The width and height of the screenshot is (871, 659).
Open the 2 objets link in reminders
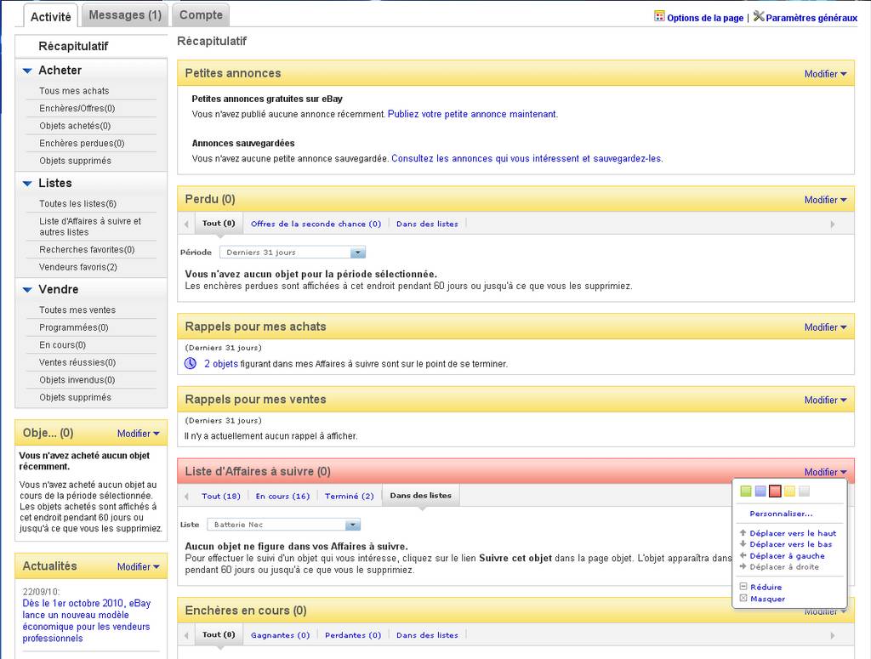tap(221, 364)
